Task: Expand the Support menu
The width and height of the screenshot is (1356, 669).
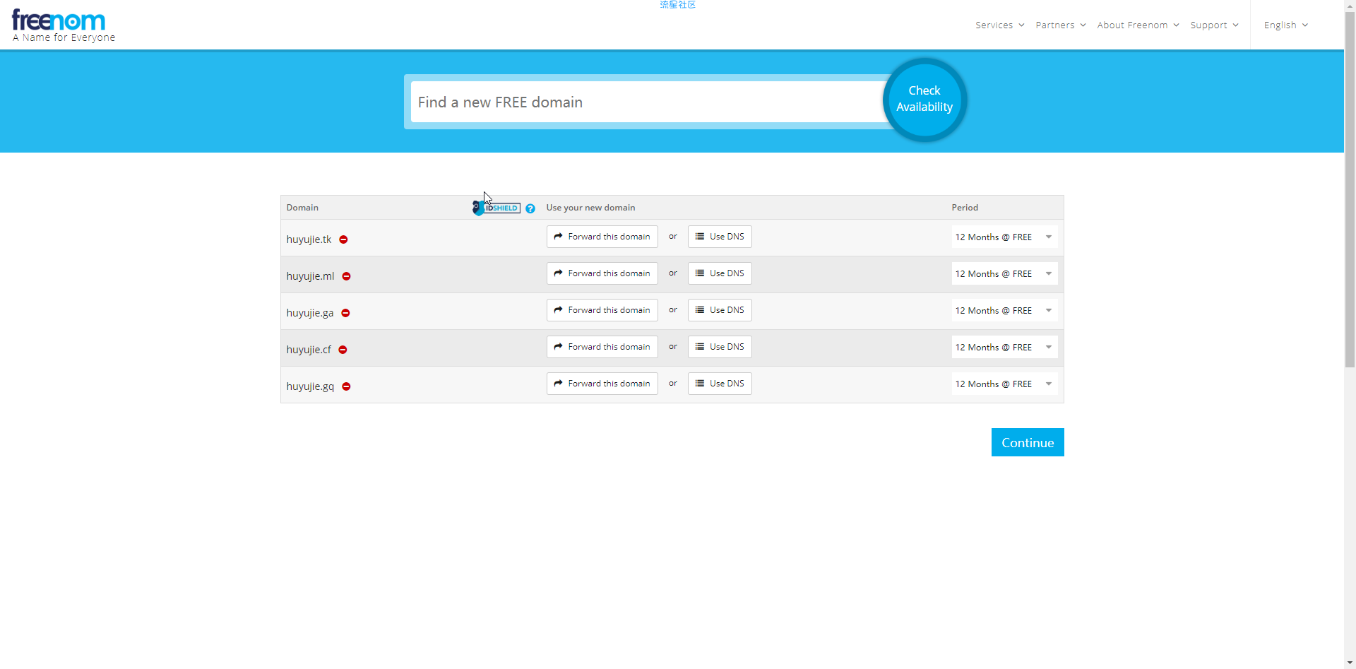Action: click(1214, 25)
